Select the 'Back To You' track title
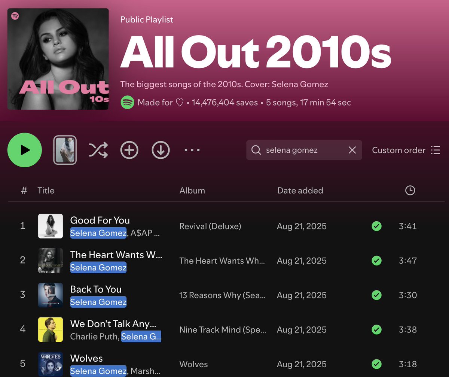 click(96, 289)
